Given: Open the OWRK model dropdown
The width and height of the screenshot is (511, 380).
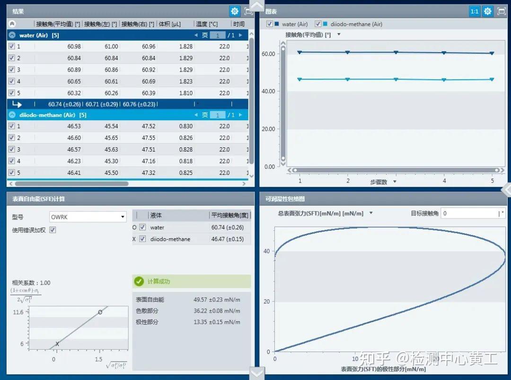Looking at the screenshot, I should pyautogui.click(x=88, y=217).
